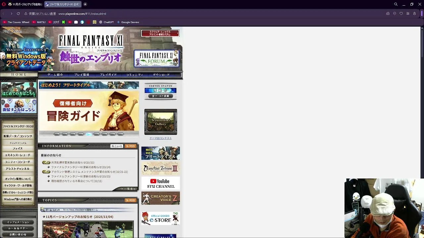Select the highlighted fifth carousel indicator

pos(88,134)
